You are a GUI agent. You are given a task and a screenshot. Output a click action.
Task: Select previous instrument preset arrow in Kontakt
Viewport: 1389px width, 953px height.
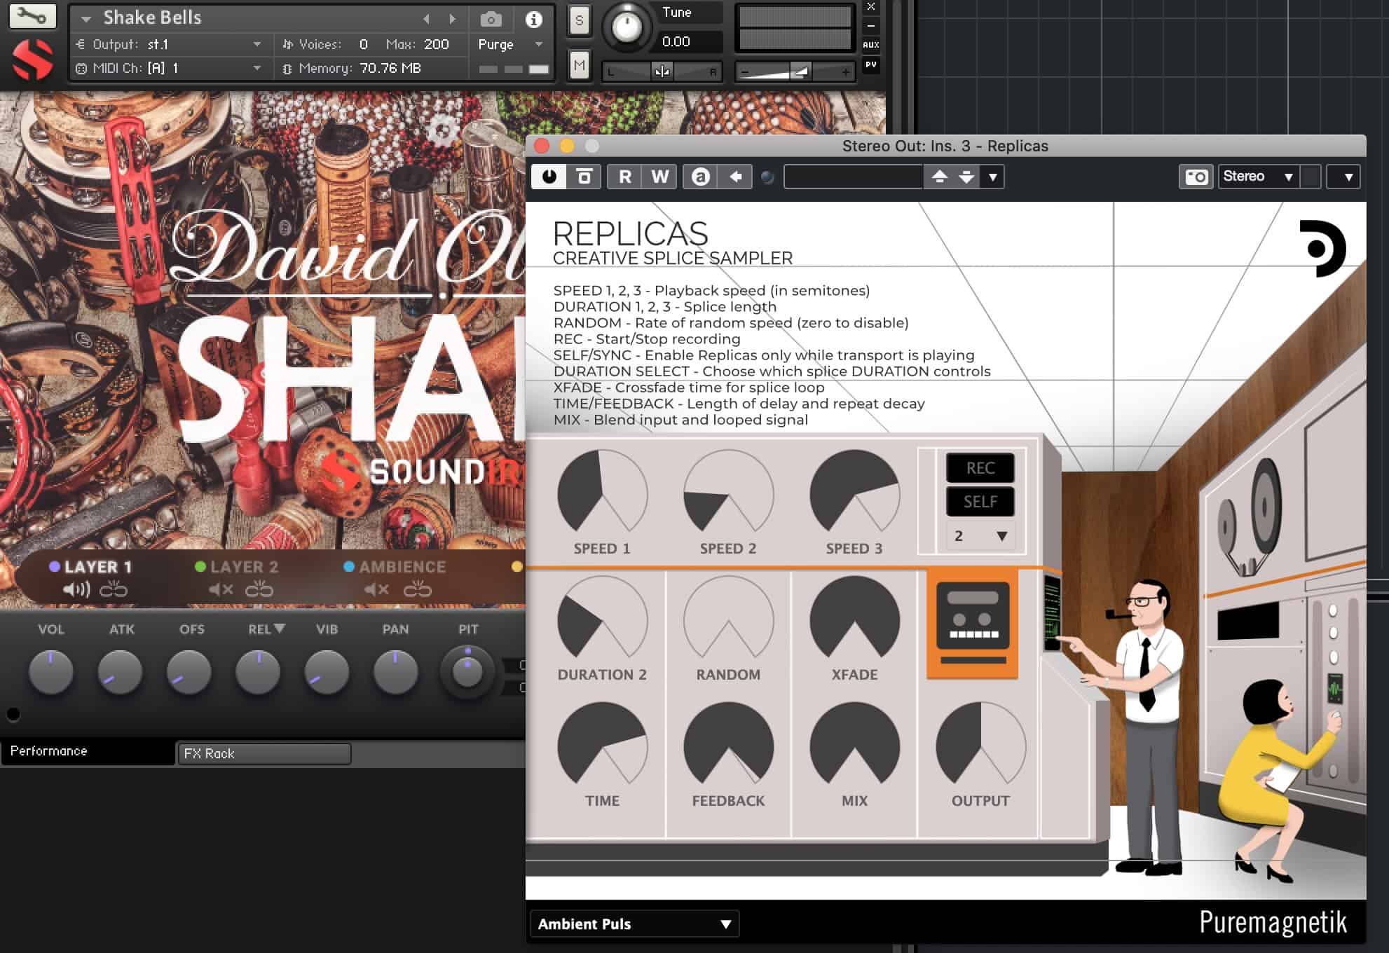426,19
